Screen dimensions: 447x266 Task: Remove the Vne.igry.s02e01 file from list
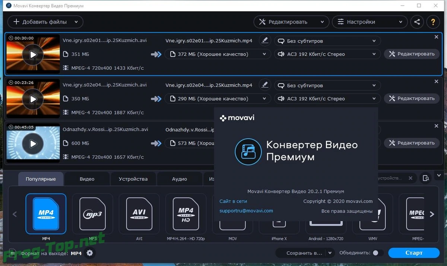coord(437,37)
